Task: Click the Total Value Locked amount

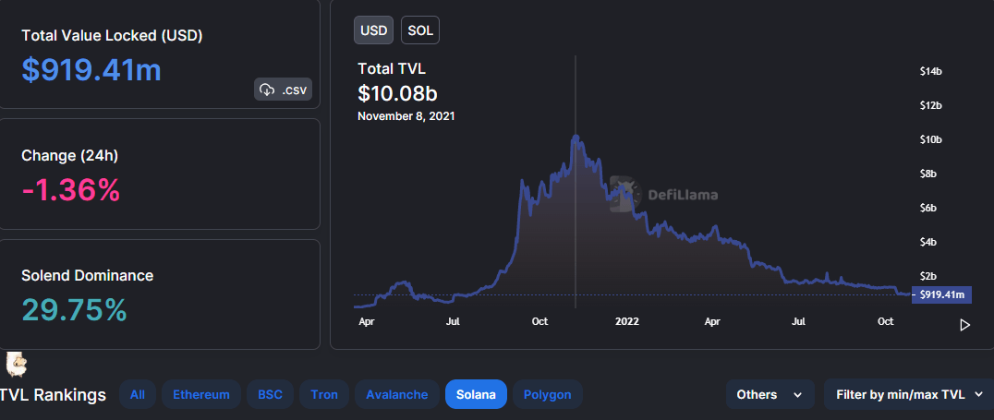Action: tap(91, 69)
